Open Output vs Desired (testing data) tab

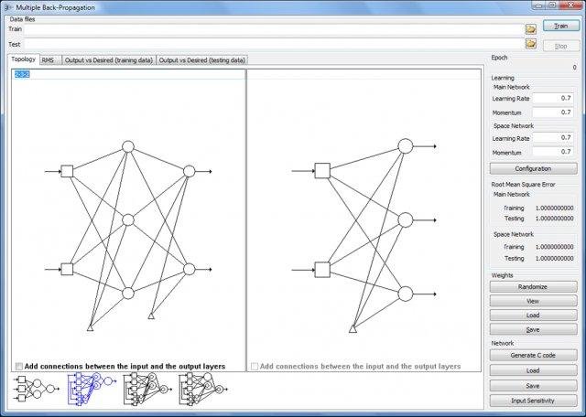pos(201,60)
